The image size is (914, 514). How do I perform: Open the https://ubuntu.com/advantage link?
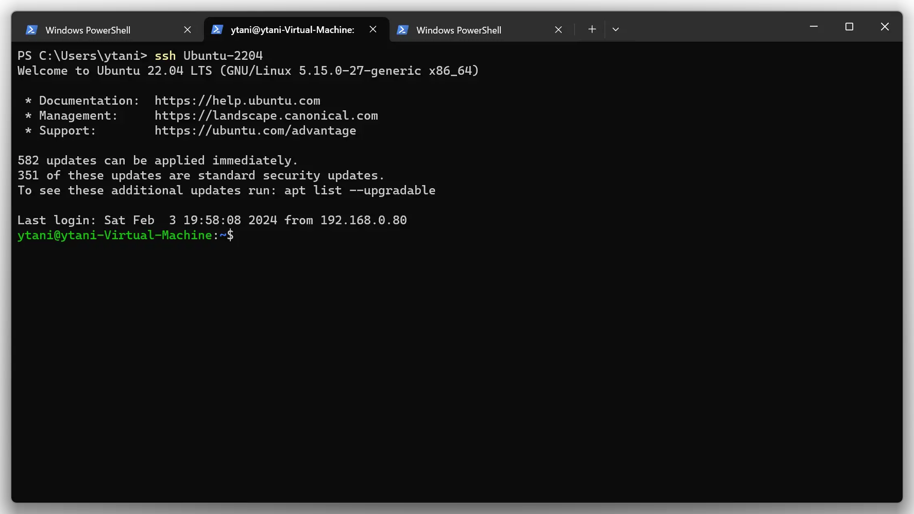[256, 130]
